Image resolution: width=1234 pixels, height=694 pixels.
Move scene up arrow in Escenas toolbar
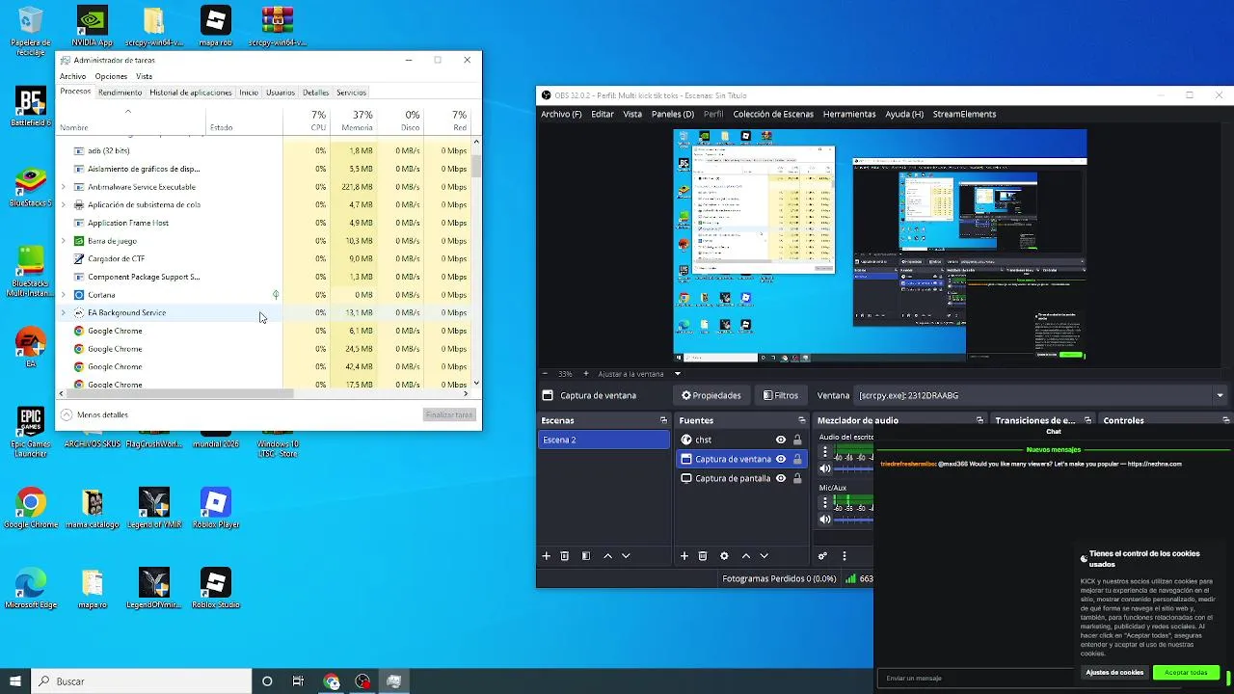tap(607, 556)
